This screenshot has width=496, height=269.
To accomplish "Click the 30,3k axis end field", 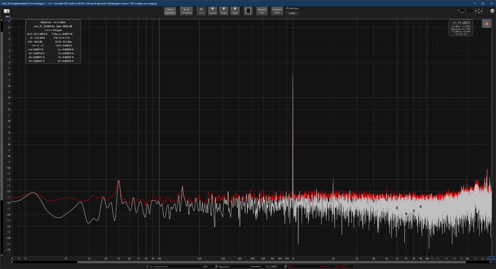I will coord(491,258).
